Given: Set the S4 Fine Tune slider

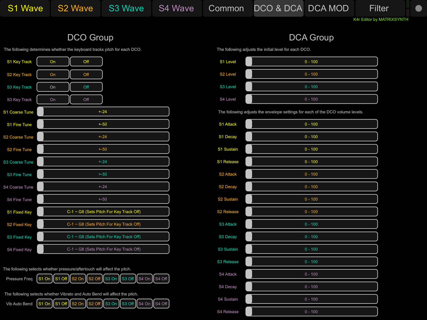Looking at the screenshot, I should (103, 199).
